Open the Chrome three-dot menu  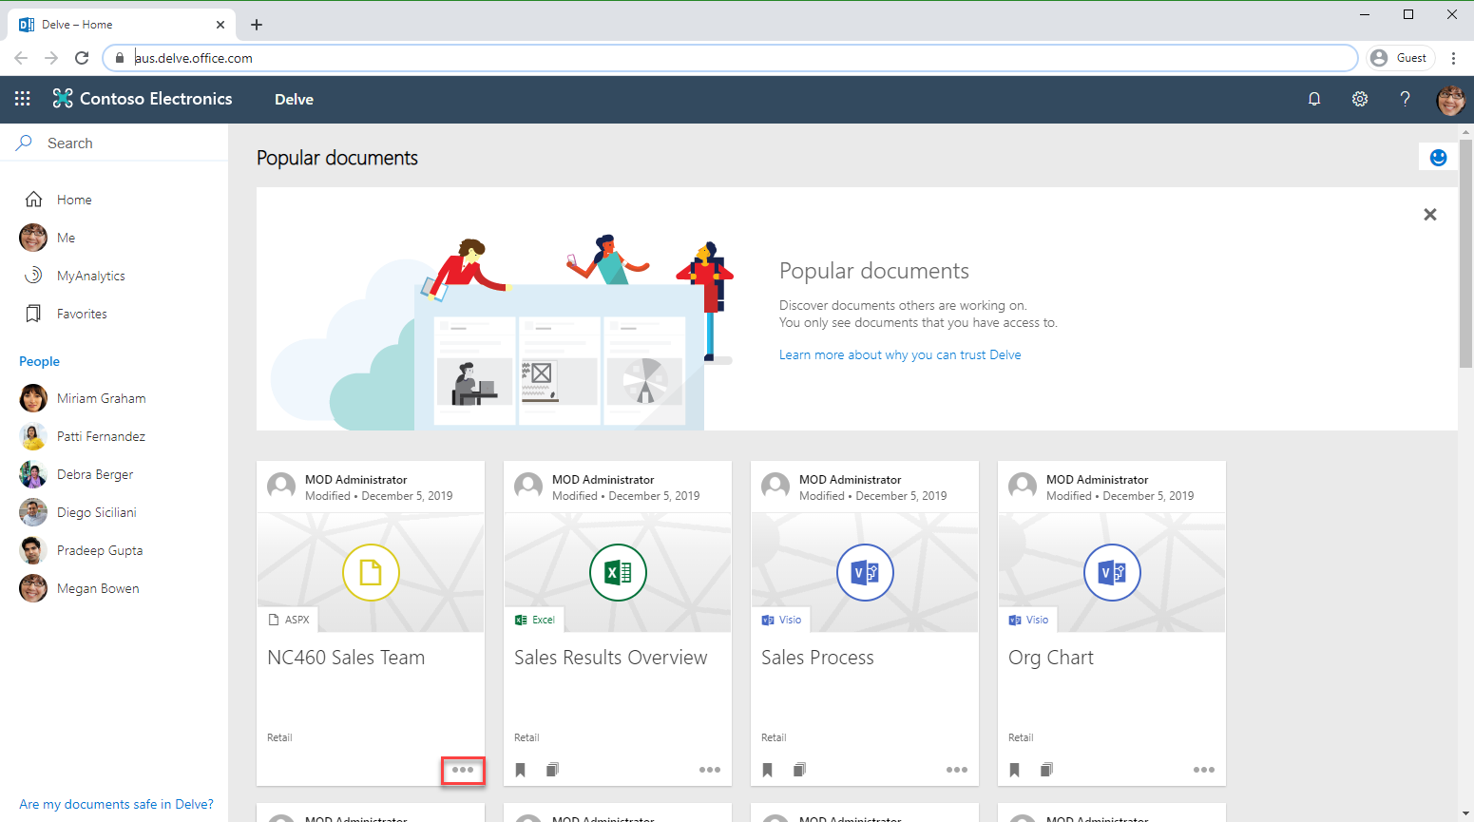[x=1453, y=58]
